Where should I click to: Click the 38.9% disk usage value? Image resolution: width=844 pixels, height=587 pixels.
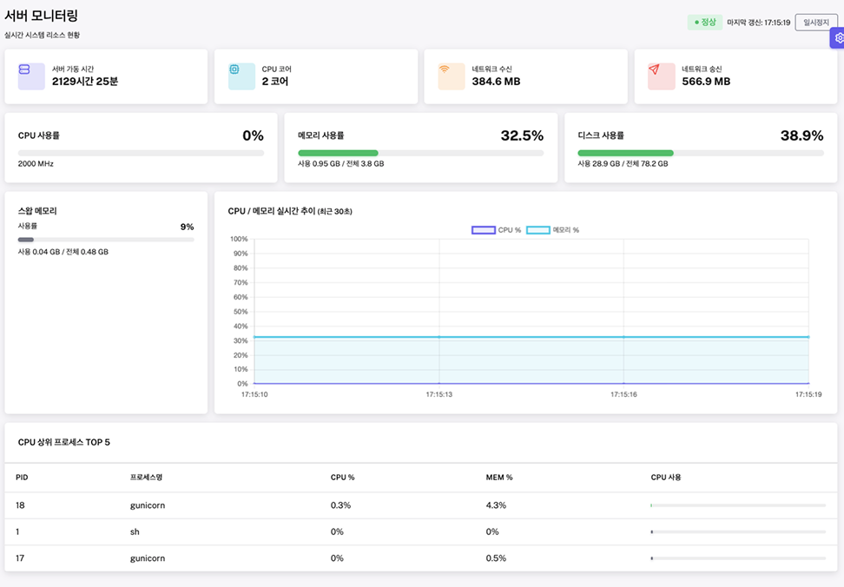click(x=802, y=135)
